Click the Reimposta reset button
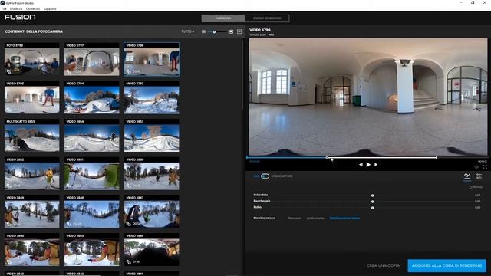 476,187
